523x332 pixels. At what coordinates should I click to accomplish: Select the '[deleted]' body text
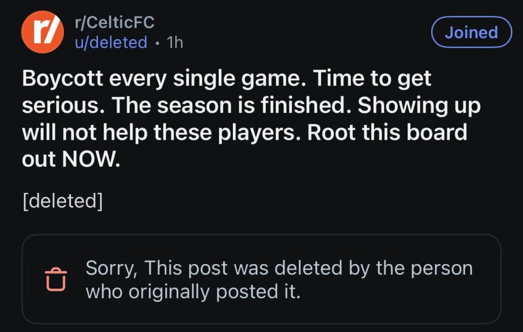pos(62,201)
